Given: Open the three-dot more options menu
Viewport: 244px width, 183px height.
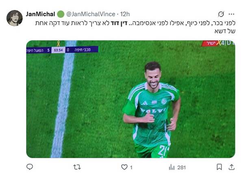Looking at the screenshot, I should (x=231, y=14).
